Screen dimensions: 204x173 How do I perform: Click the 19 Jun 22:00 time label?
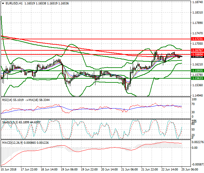click(89, 169)
